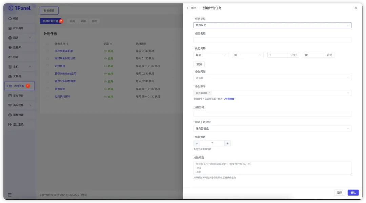366x203 pixels.
Task: Open the 默认下载地址 dropdown
Action: click(272, 129)
